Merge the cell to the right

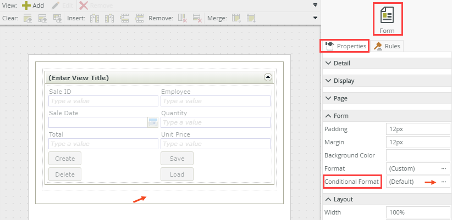(x=236, y=19)
